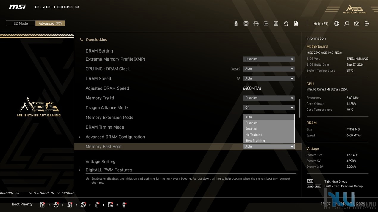Click DRAM speed value 6400 MT/s

354,135
